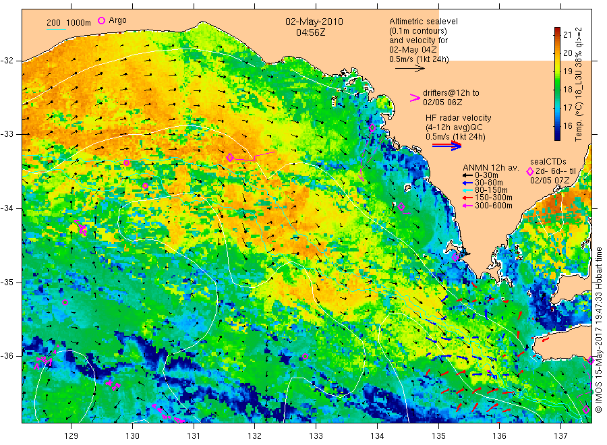Image resolution: width=607 pixels, height=445 pixels.
Task: Click the 'ANMN 12h av.' heading
Action: pyautogui.click(x=491, y=168)
